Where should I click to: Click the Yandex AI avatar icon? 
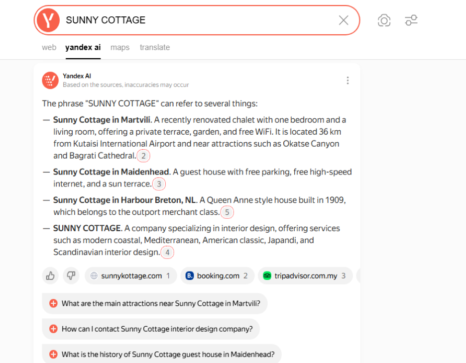[50, 80]
